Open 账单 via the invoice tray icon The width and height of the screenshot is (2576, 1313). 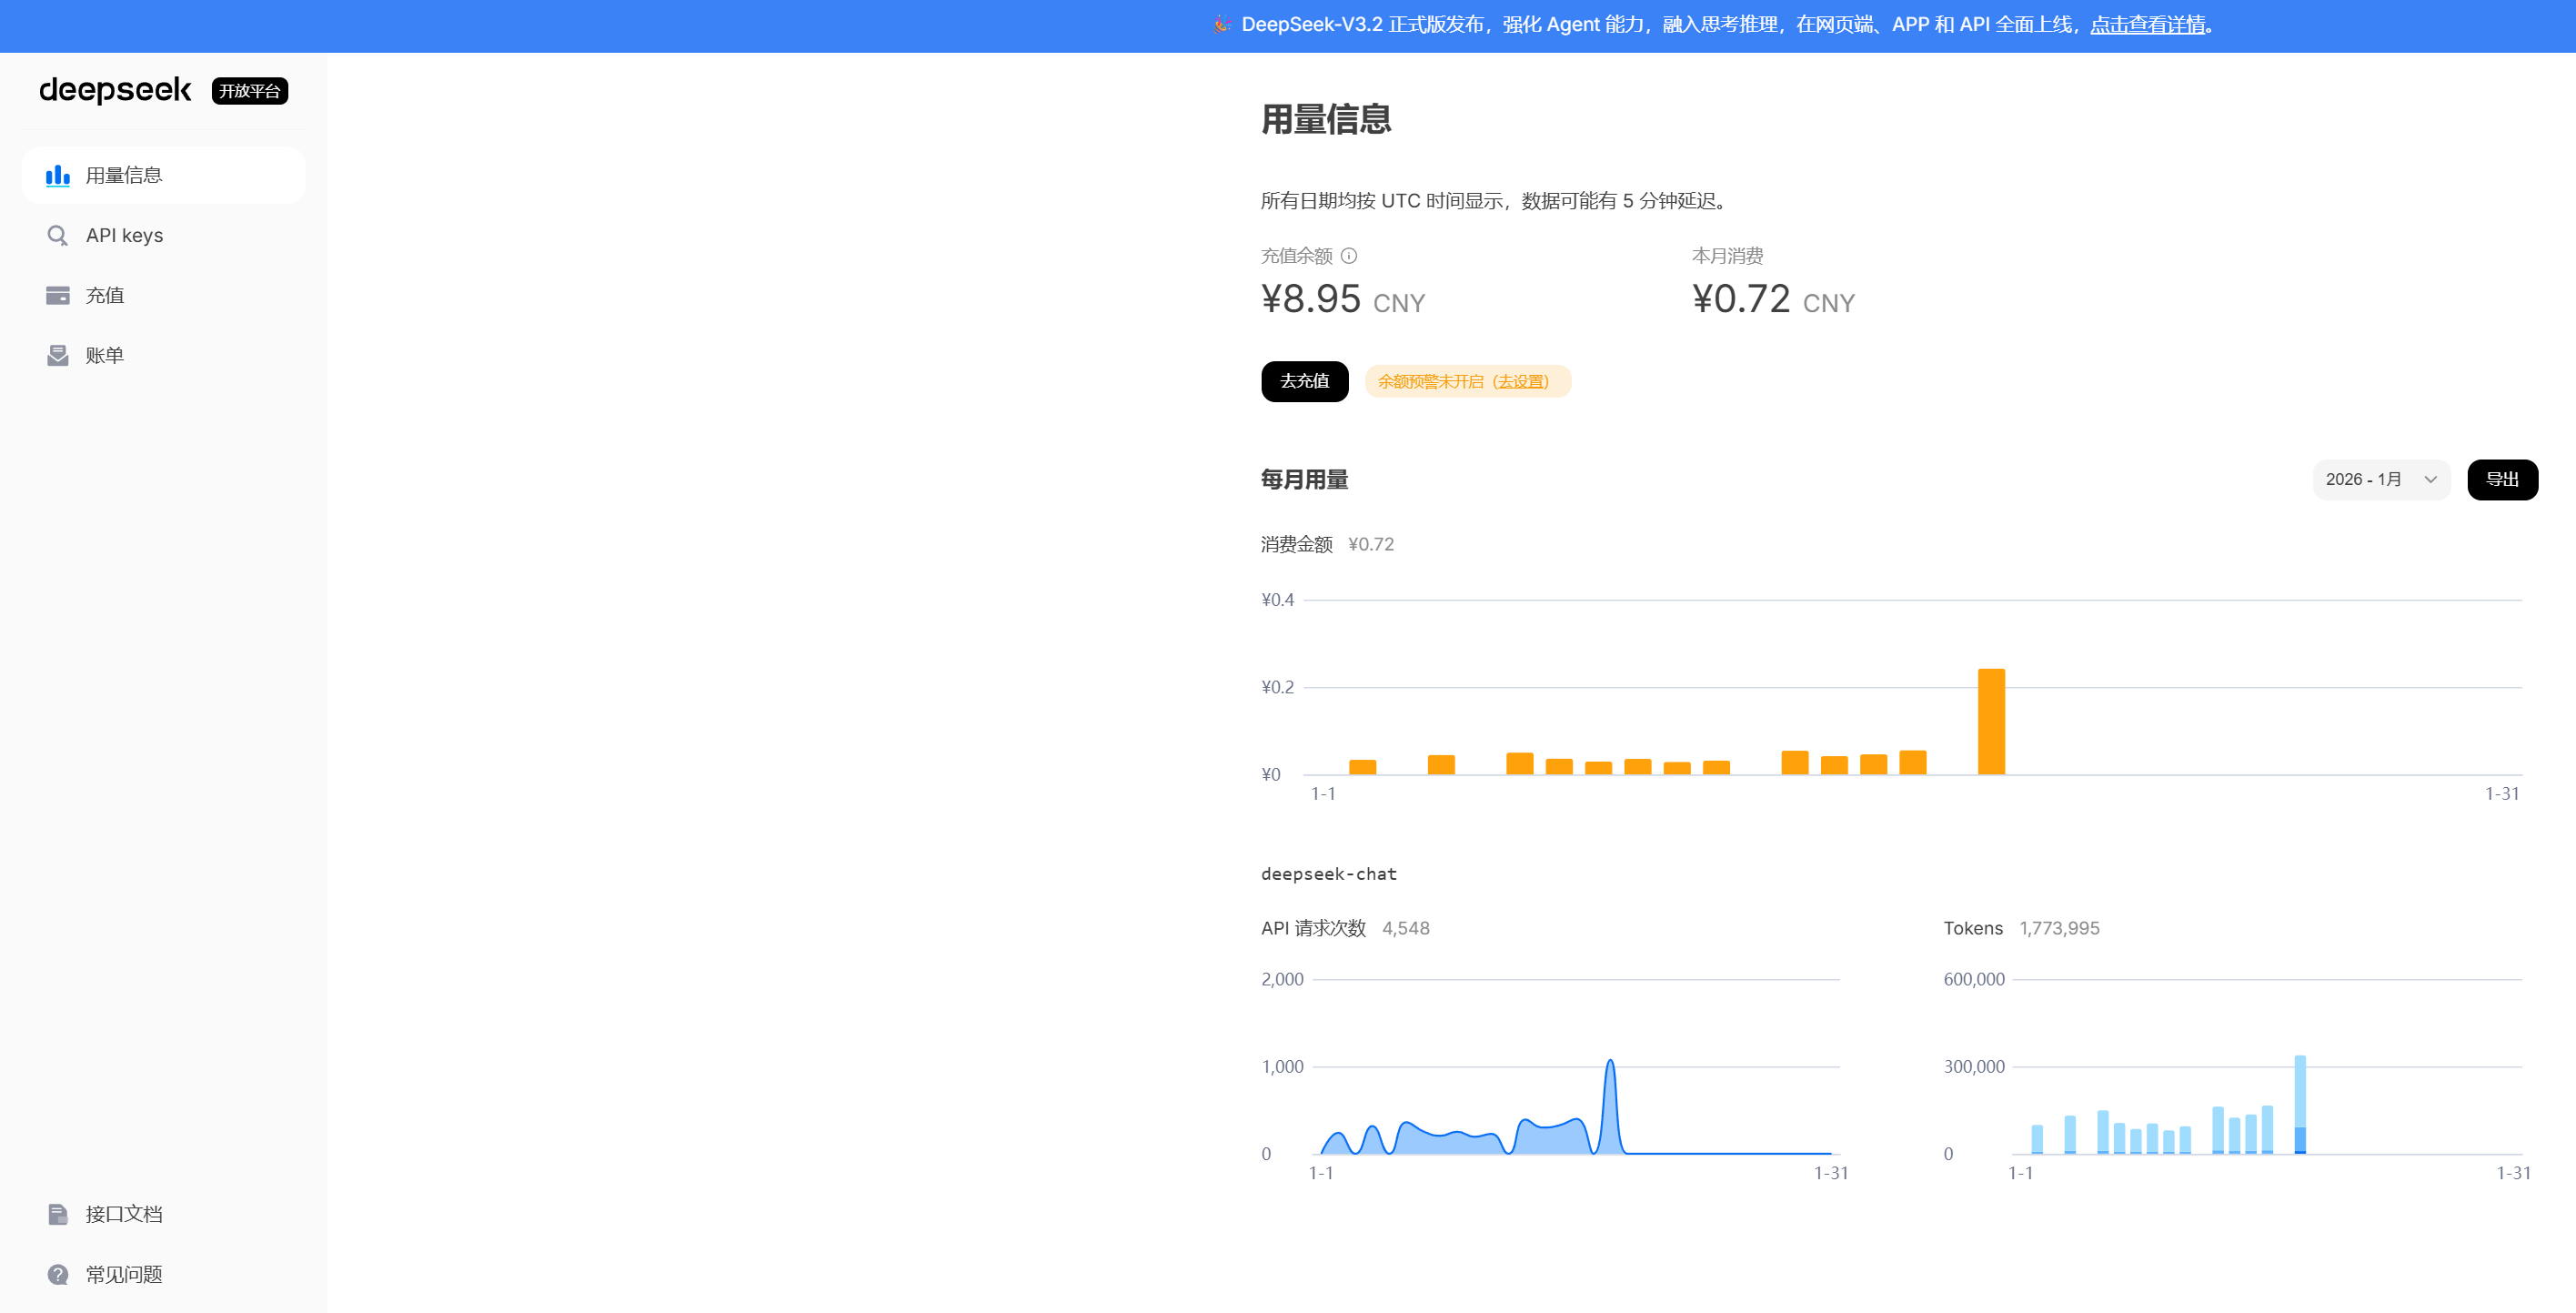pos(58,355)
